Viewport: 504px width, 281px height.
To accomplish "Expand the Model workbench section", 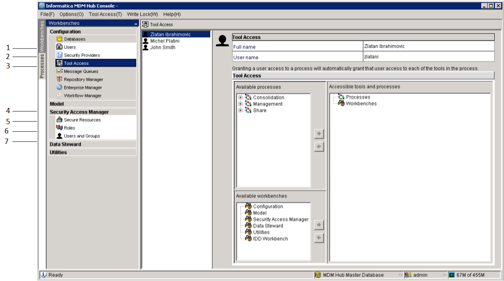I will pyautogui.click(x=92, y=104).
